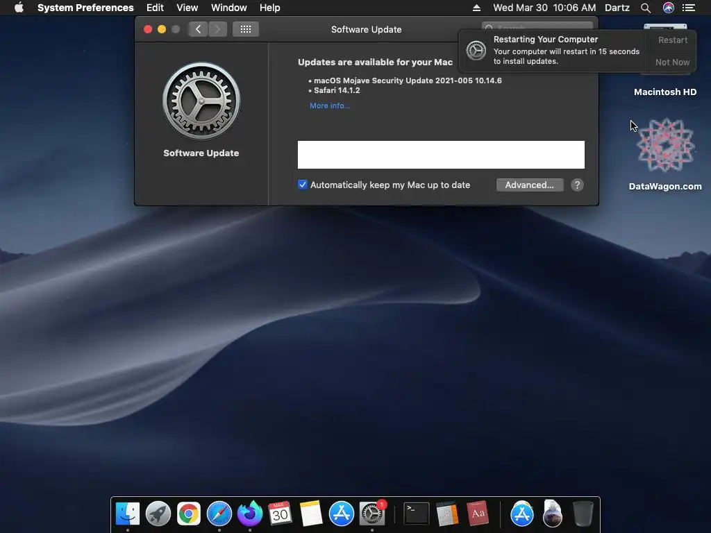Launch Launchpad rocket icon in Dock
Image resolution: width=711 pixels, height=533 pixels.
(158, 514)
